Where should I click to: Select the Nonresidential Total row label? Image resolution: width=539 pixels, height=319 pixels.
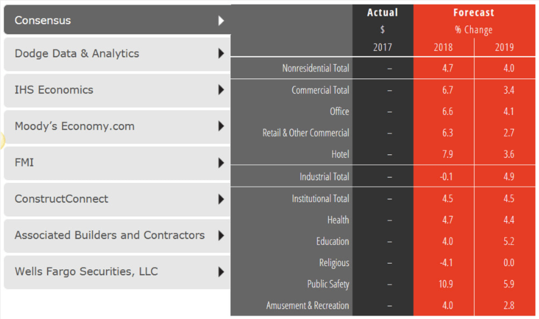315,69
